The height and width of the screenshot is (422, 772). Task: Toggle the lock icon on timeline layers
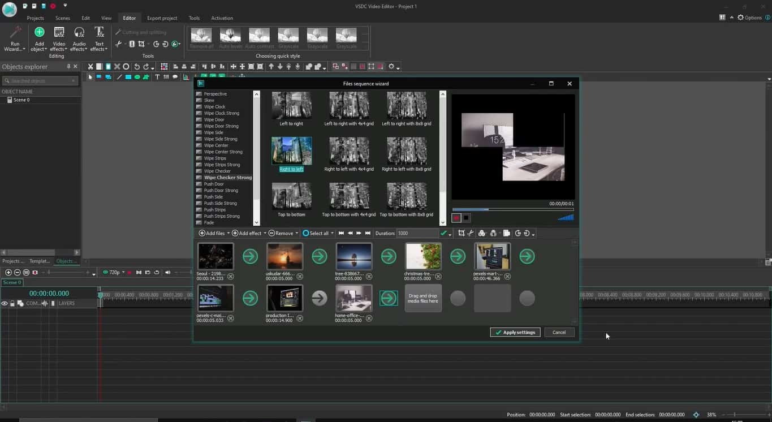12,304
